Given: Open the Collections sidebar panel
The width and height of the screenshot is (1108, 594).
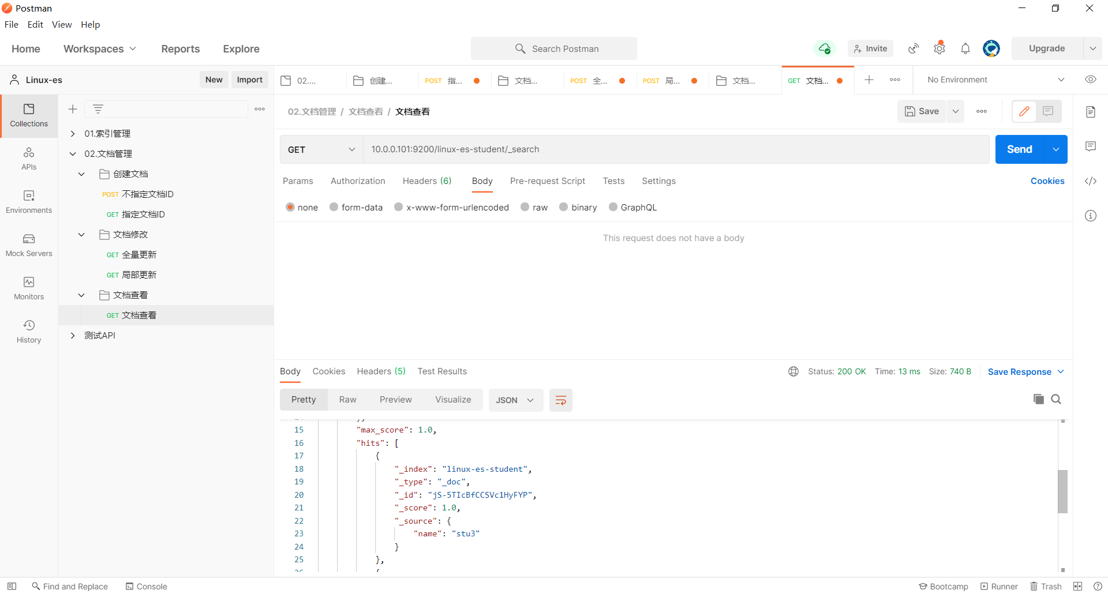Looking at the screenshot, I should [x=29, y=115].
